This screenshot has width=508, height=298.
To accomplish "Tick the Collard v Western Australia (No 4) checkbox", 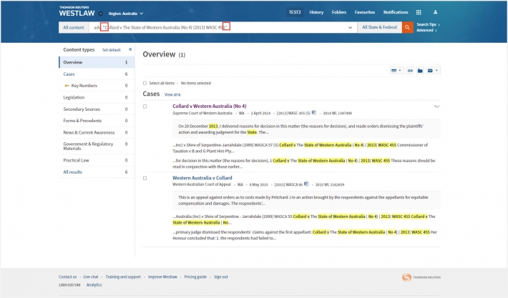I will [145, 106].
